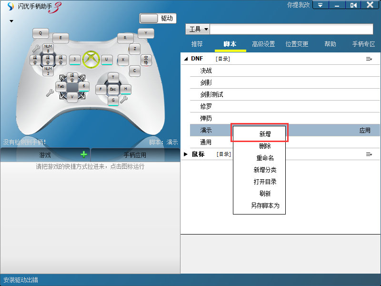Click the 安装驱动出错 status bar message
The width and height of the screenshot is (381, 286).
20,280
